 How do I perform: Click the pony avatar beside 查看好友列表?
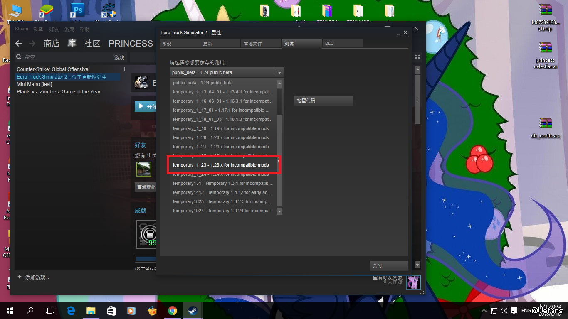413,282
